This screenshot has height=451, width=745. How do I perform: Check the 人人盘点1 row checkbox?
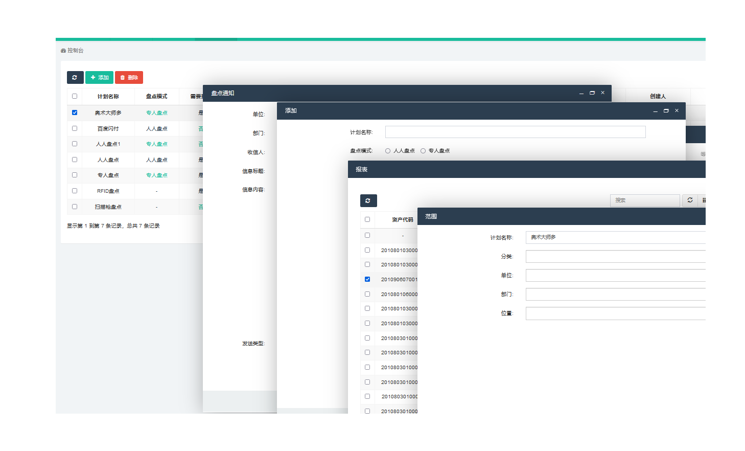click(75, 144)
